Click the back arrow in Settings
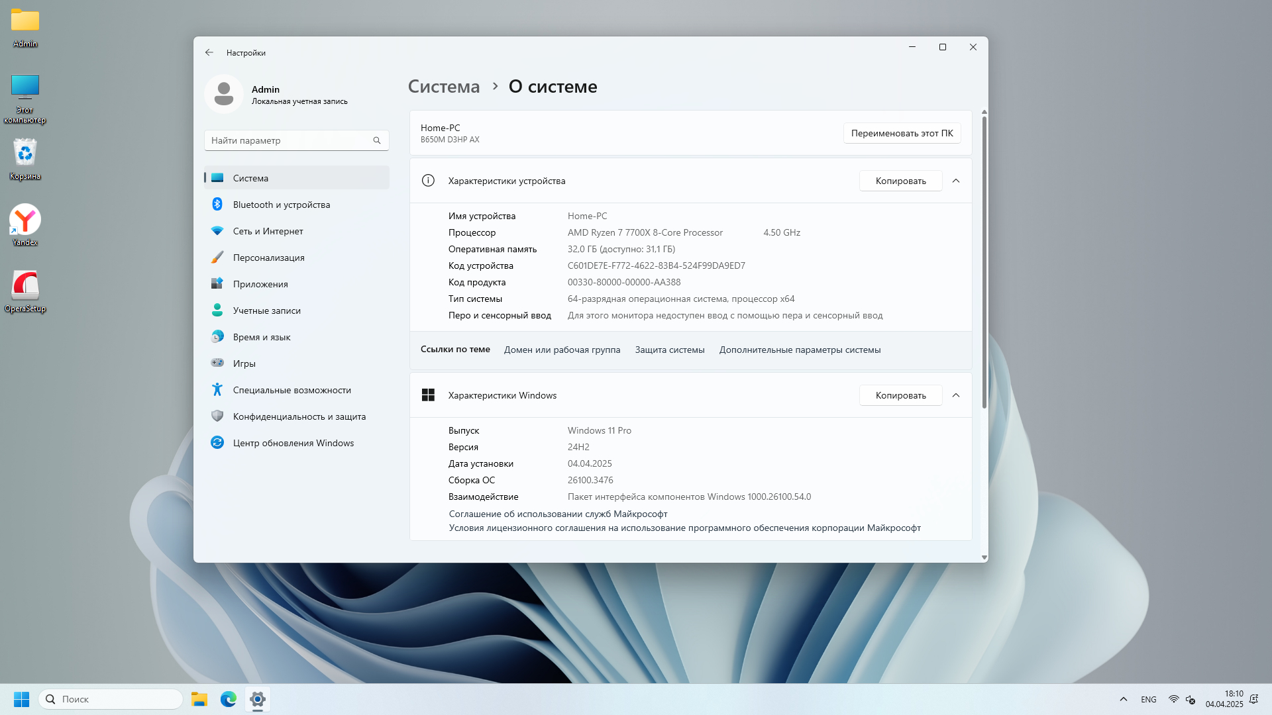 209,53
